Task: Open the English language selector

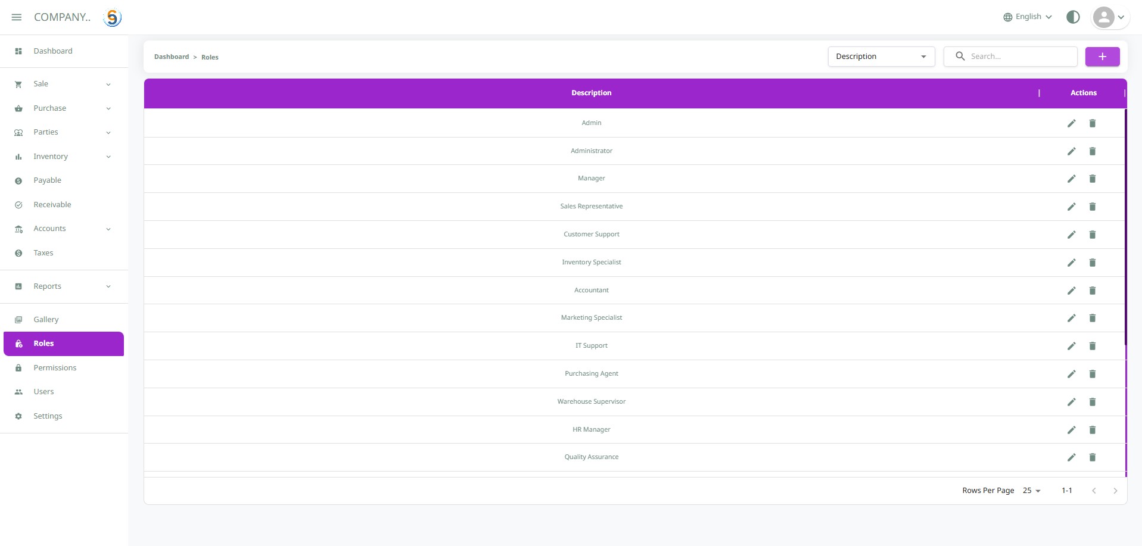Action: [x=1028, y=17]
